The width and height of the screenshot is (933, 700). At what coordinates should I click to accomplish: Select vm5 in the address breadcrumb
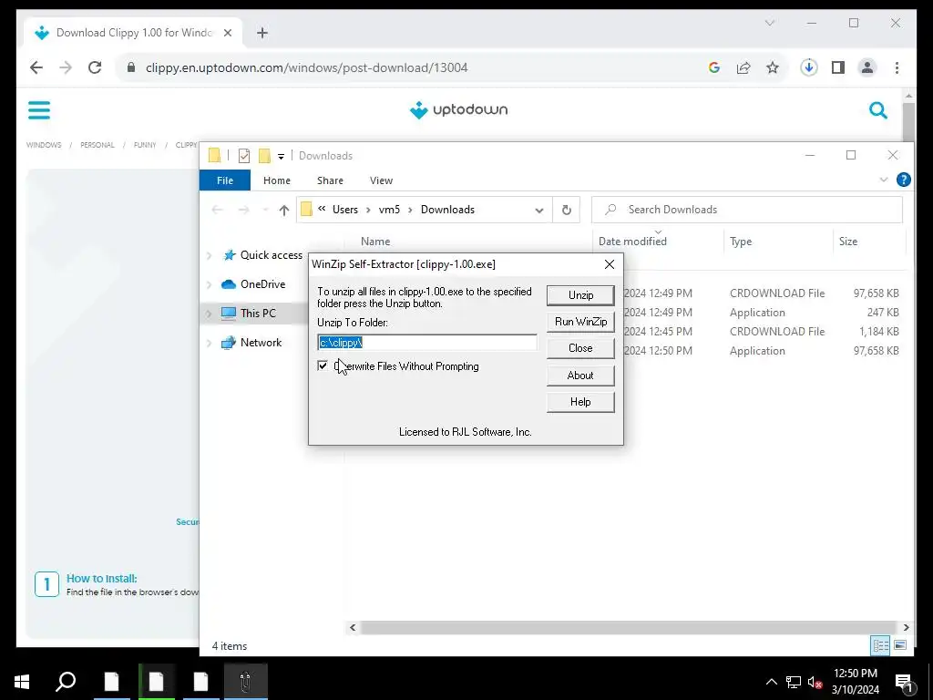tap(389, 210)
